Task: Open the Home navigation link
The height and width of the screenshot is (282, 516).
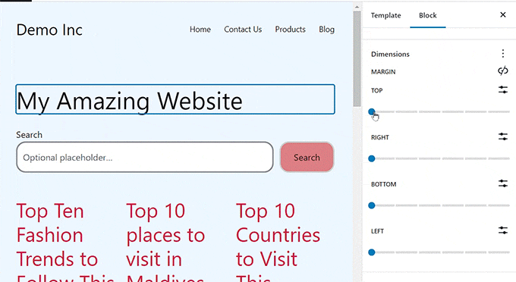Action: pyautogui.click(x=200, y=30)
